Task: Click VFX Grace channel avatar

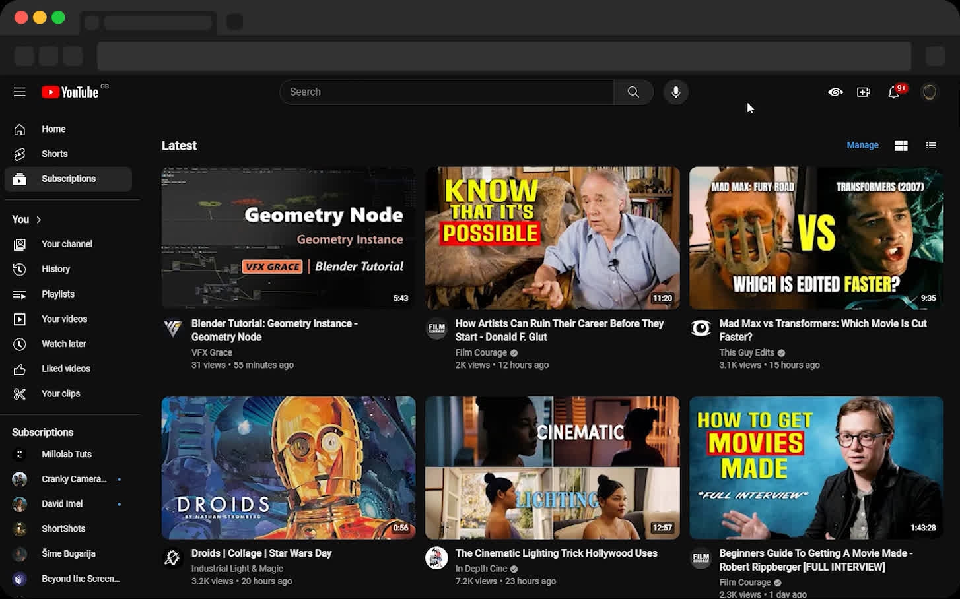Action: pyautogui.click(x=173, y=329)
